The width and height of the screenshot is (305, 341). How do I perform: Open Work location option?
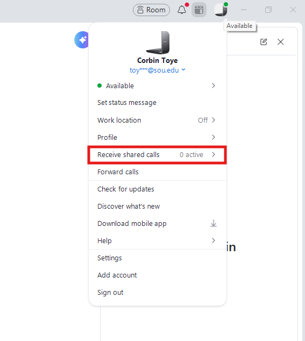click(158, 120)
